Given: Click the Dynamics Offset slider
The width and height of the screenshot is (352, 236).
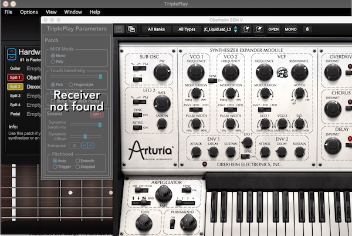Looking at the screenshot, I should coord(86,136).
